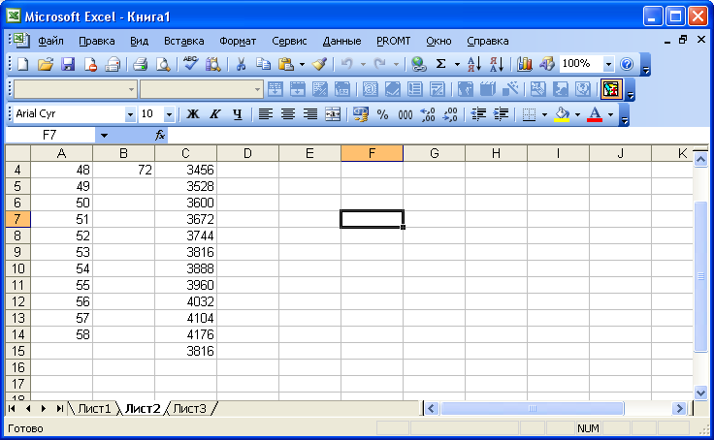The height and width of the screenshot is (440, 714).
Task: Apply red font color A button
Action: coord(595,113)
